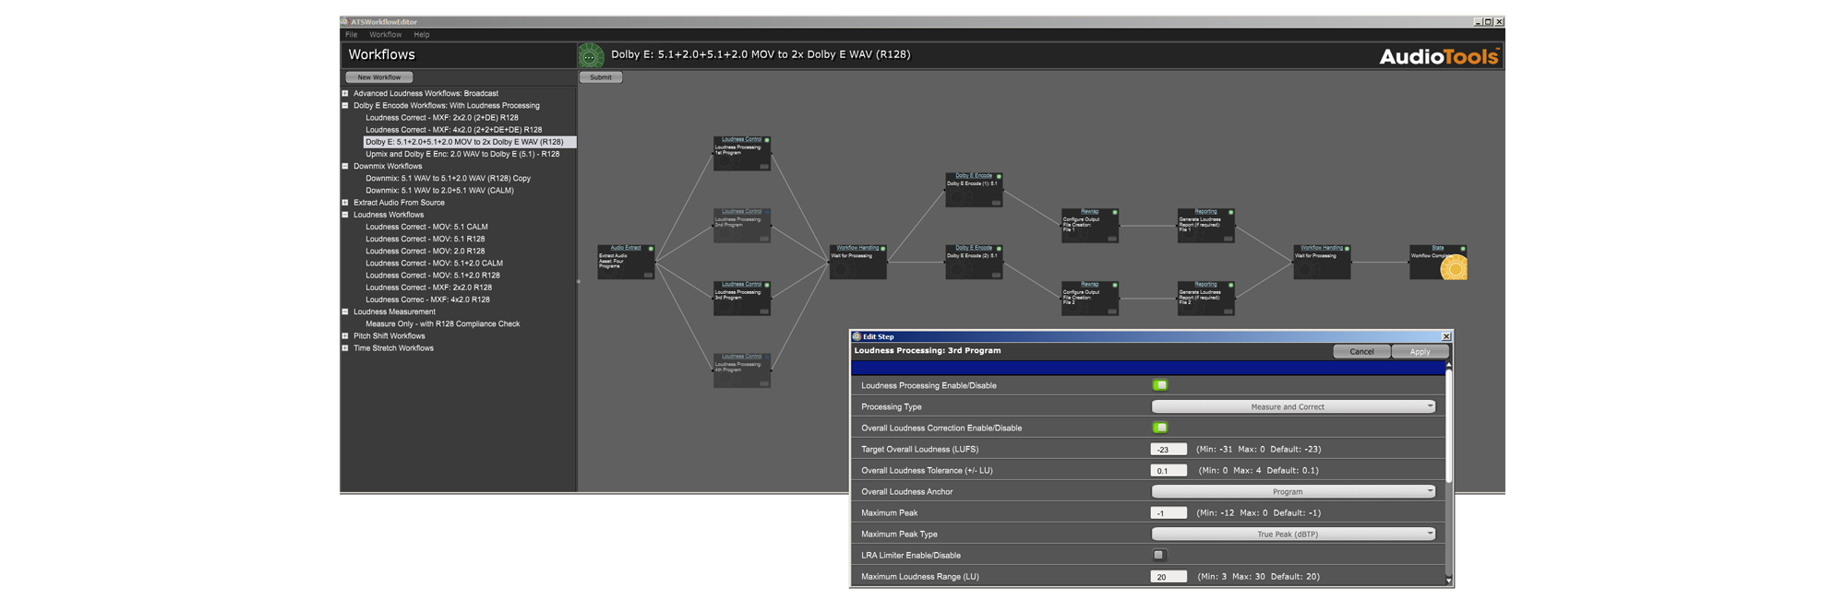This screenshot has height=599, width=1846.
Task: Apply the Edit Step settings
Action: click(1420, 351)
